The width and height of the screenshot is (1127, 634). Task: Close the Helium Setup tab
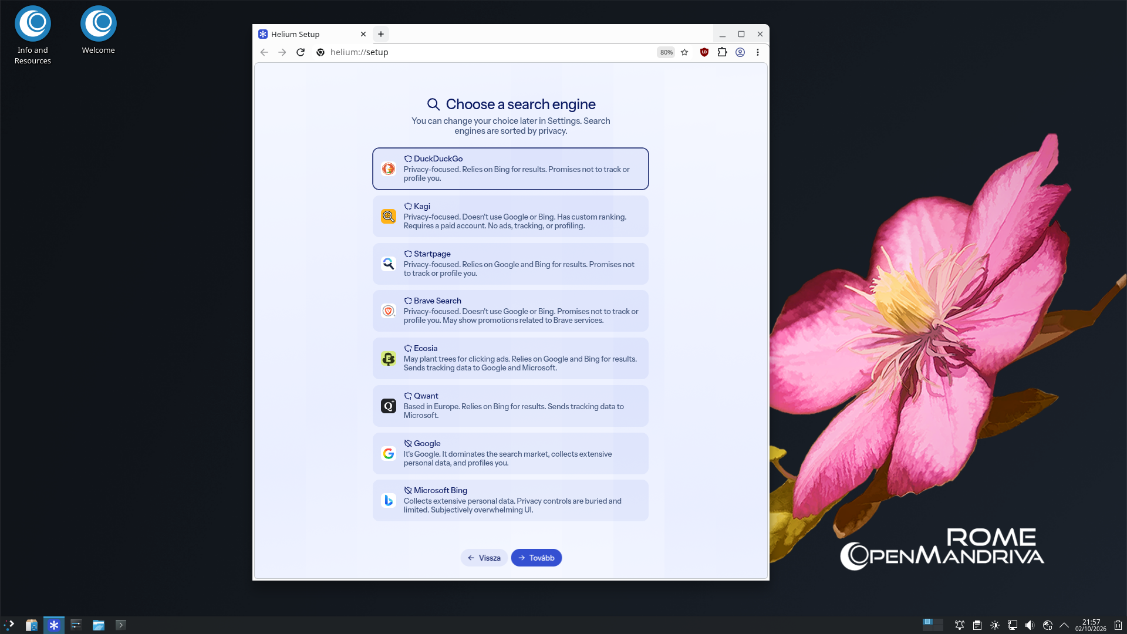363,34
